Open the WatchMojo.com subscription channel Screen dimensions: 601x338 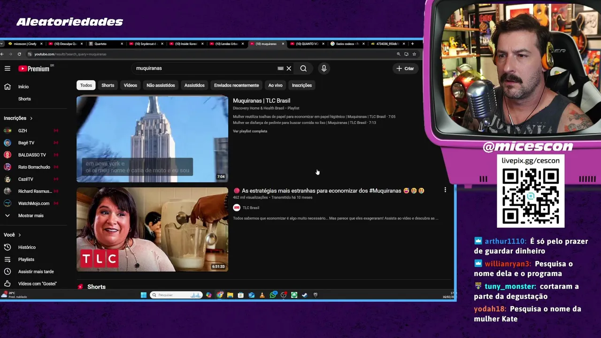point(33,204)
